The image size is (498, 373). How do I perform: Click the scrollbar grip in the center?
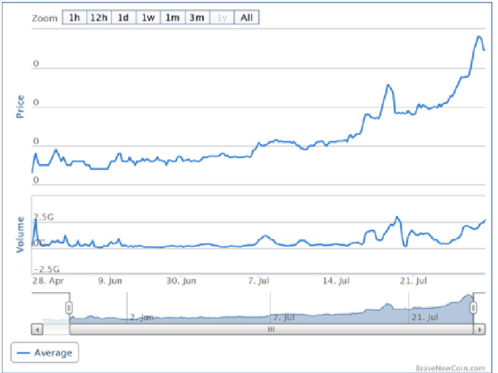coord(271,329)
